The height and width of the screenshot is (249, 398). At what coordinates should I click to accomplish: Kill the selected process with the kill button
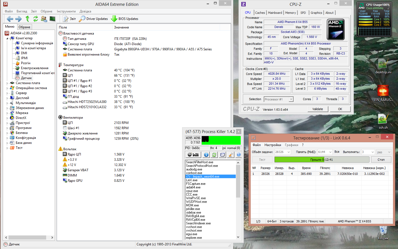(x=193, y=155)
